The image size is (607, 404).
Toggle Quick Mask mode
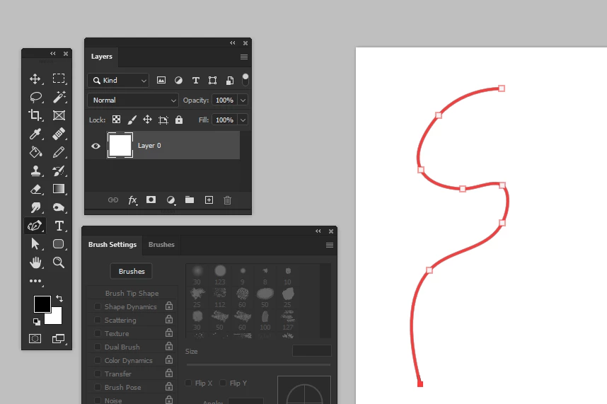(35, 339)
